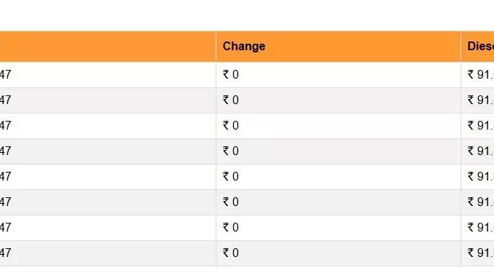Screen dimensions: 494x273
Task: Click the seventh row's price ending in 47
Action: point(5,228)
